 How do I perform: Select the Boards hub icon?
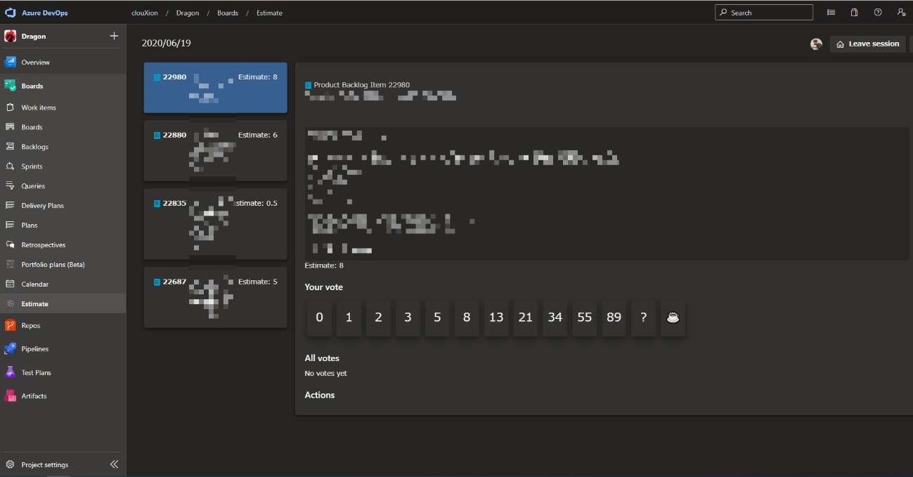10,86
